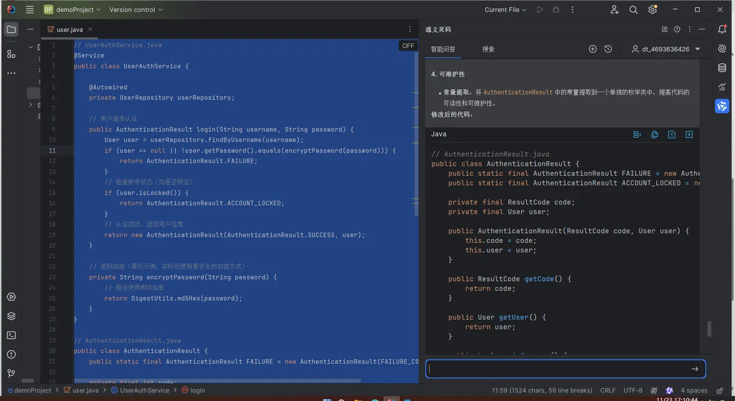
Task: Hide the Project panel with minus icon
Action: (30, 29)
